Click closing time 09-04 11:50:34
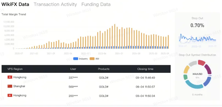The image size is (222, 107). pos(145,96)
